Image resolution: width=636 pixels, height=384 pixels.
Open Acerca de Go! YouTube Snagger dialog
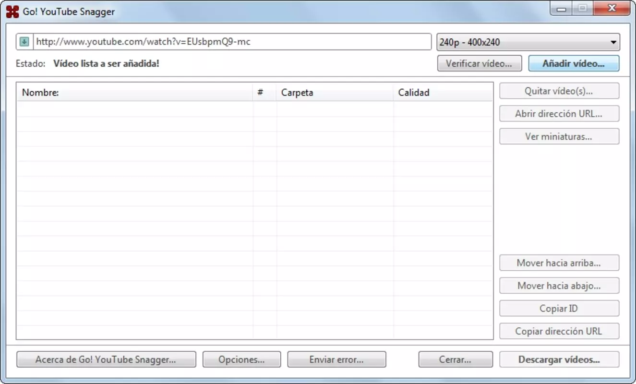tap(106, 360)
